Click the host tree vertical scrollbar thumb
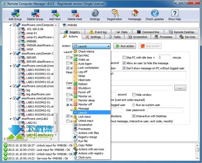The width and height of the screenshot is (202, 163). pos(56,123)
